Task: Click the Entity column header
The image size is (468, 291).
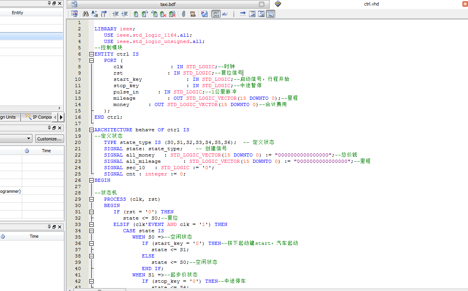Action: [17, 13]
